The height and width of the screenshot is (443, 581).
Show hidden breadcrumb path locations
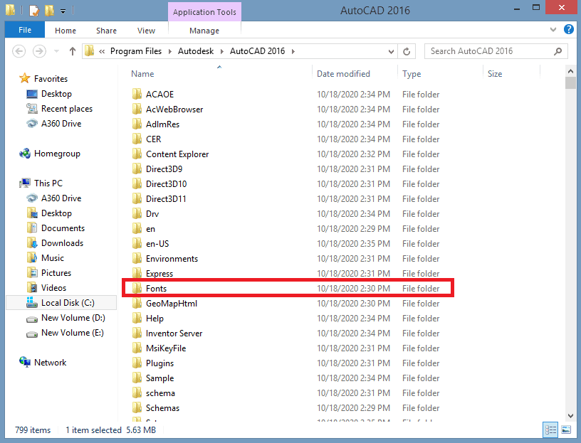(102, 51)
